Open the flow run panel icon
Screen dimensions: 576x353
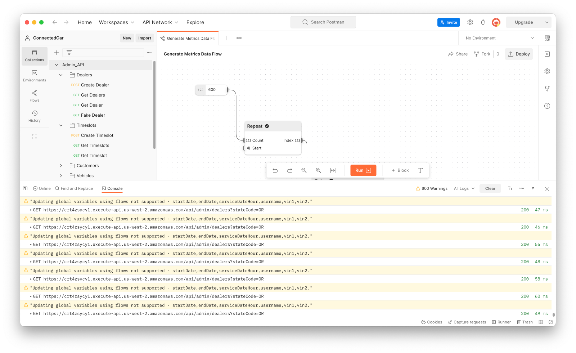(547, 54)
